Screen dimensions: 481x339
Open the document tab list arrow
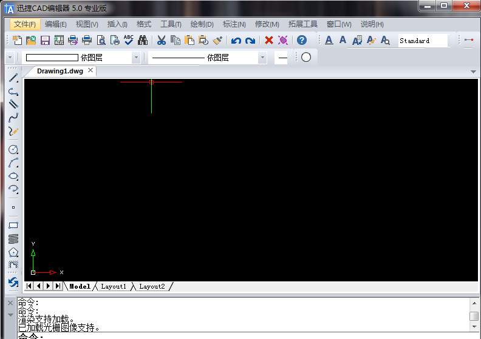coord(473,72)
